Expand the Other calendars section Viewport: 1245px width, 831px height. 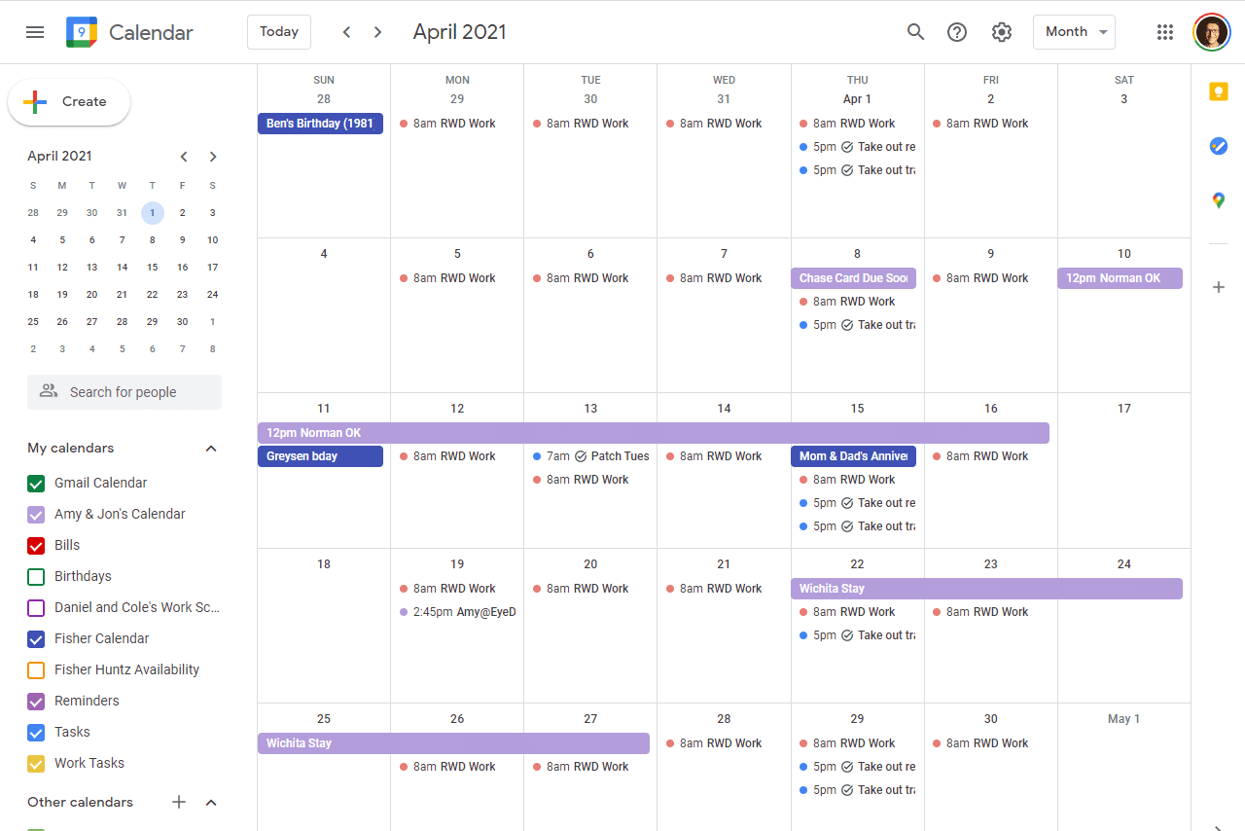(x=211, y=802)
